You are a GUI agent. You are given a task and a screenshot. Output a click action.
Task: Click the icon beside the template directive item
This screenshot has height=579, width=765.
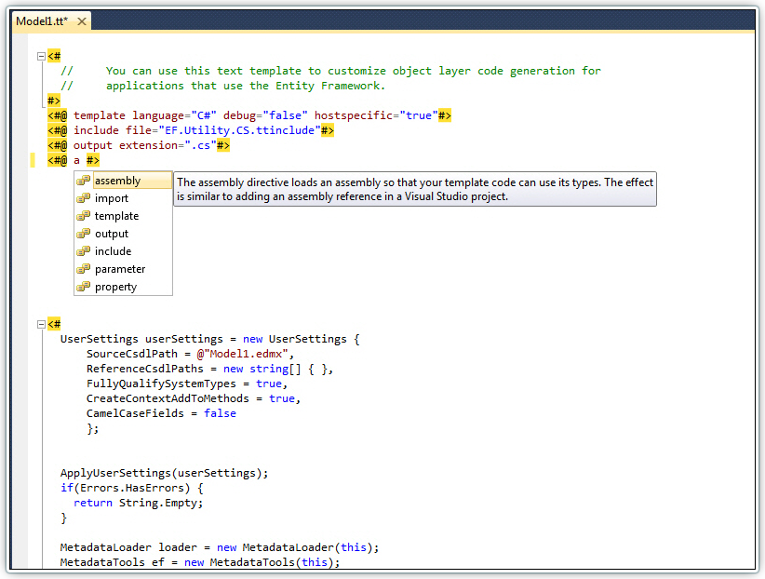(x=84, y=216)
